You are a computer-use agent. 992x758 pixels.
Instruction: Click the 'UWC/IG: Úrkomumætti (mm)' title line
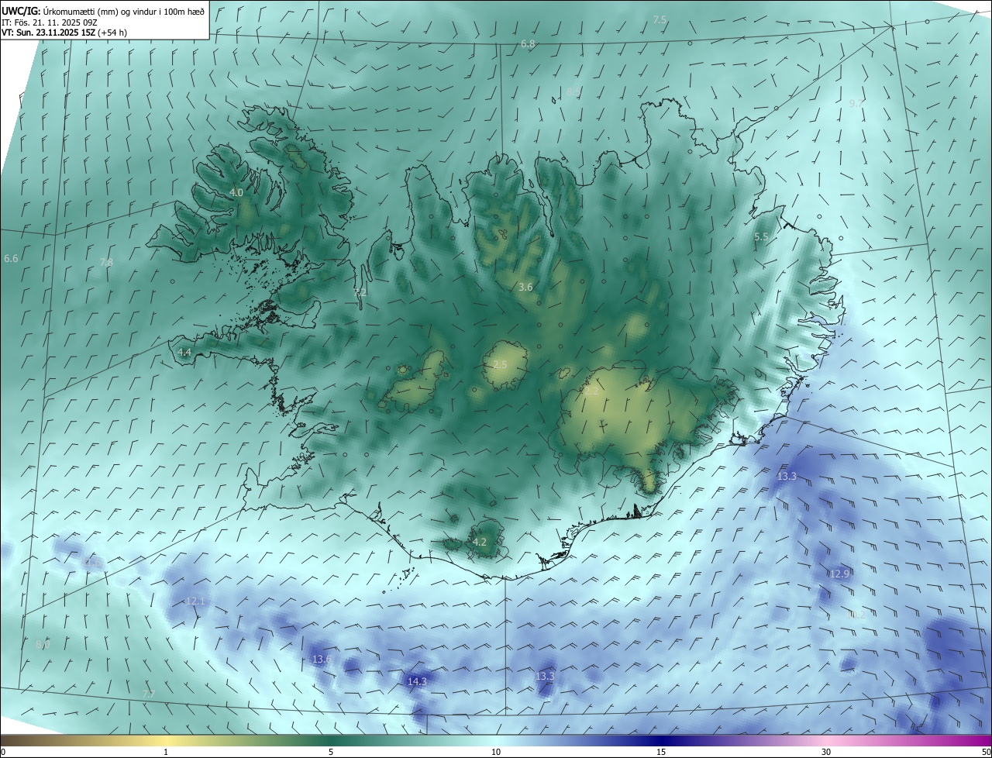click(x=103, y=11)
